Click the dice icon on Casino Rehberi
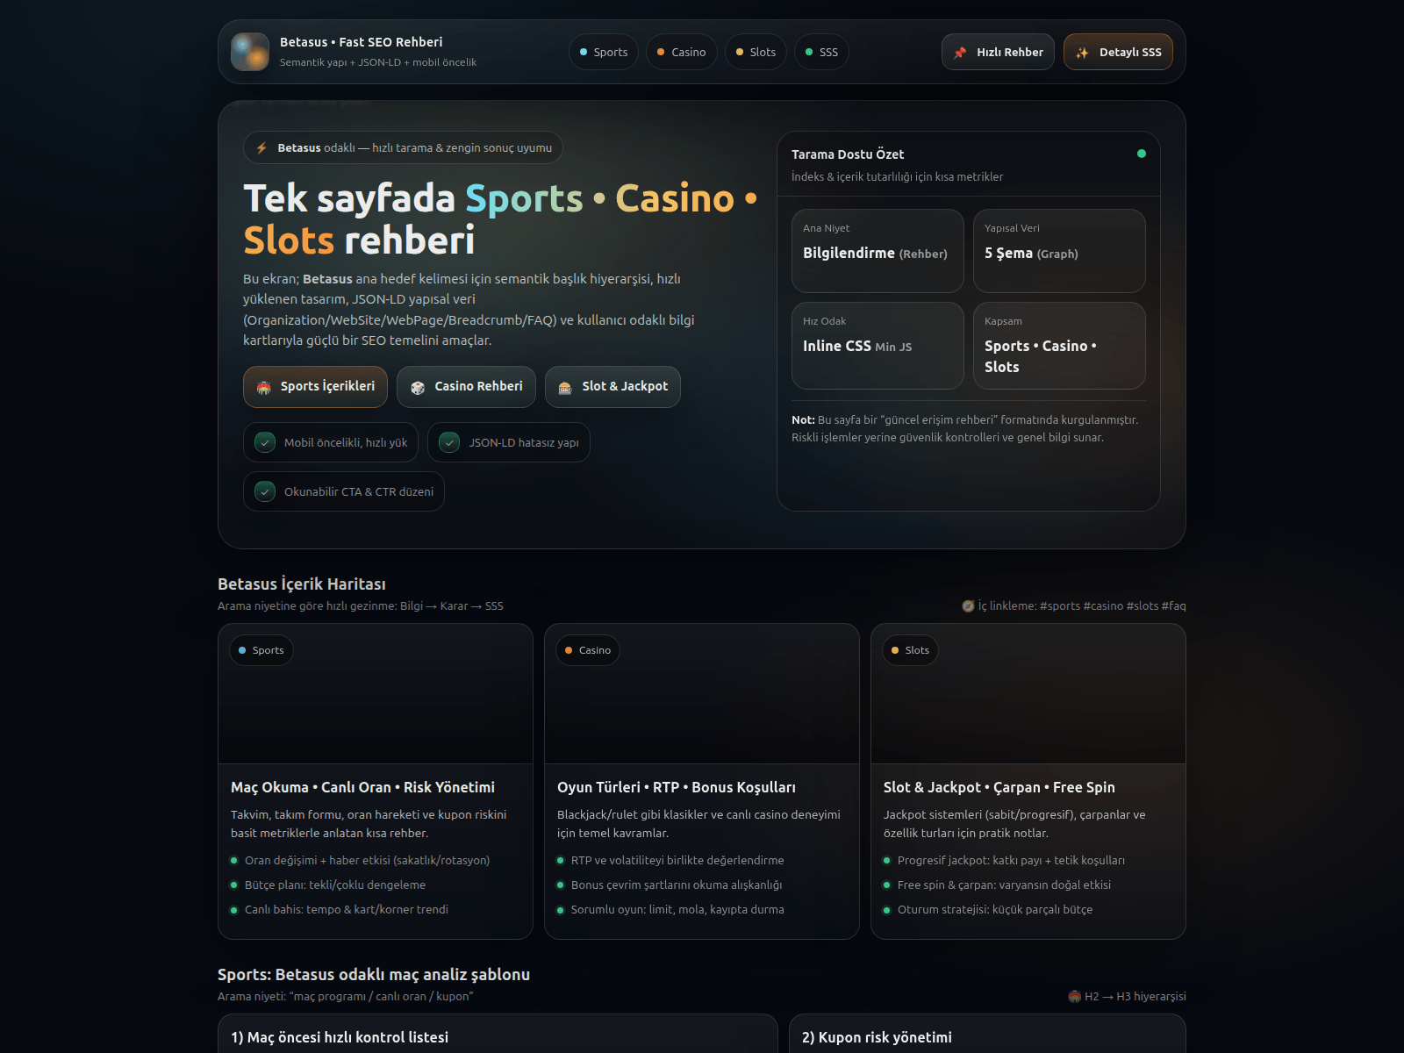Viewport: 1404px width, 1053px height. click(x=418, y=387)
